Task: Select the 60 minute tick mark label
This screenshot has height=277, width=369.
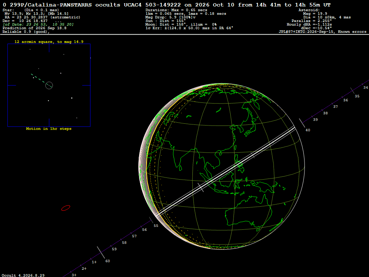Action: pos(107,261)
